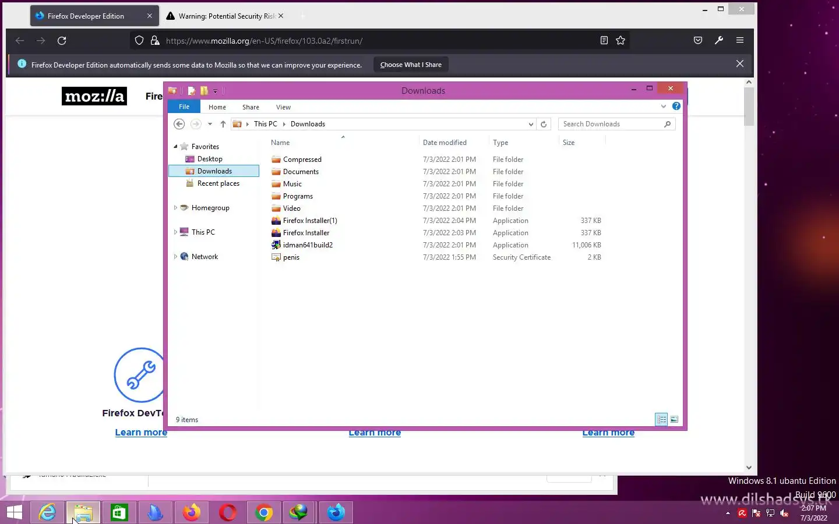The height and width of the screenshot is (524, 839).
Task: Select Network in the navigation pane
Action: click(x=205, y=257)
